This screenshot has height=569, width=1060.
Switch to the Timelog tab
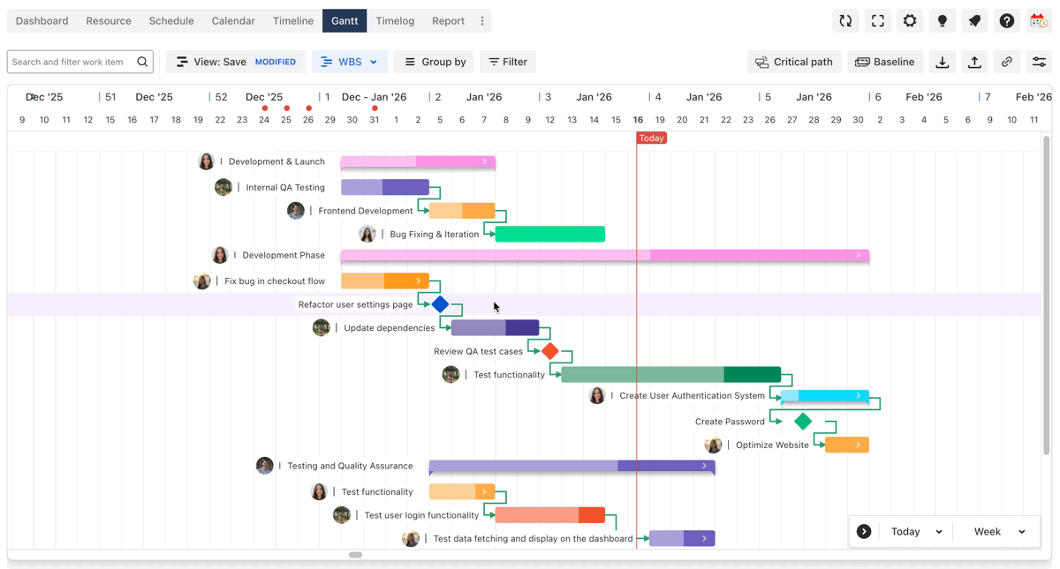click(x=395, y=21)
